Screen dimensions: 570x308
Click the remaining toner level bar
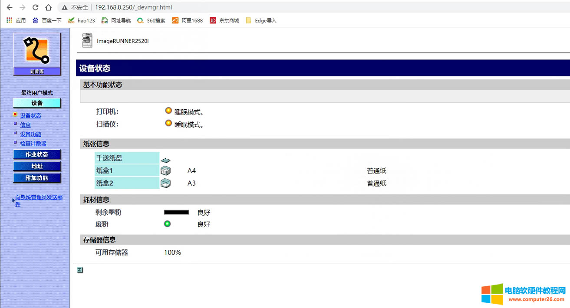point(176,213)
